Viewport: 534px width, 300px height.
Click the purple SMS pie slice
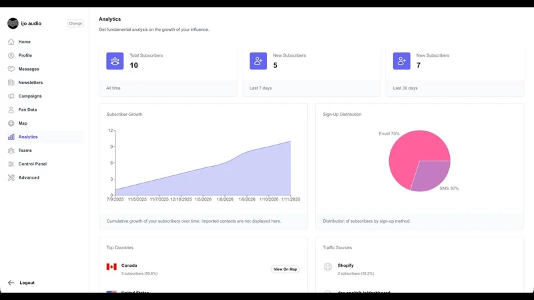pyautogui.click(x=432, y=175)
